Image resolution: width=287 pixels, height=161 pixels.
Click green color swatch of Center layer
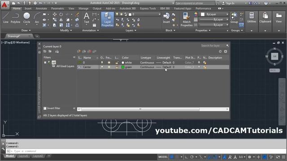coord(123,67)
